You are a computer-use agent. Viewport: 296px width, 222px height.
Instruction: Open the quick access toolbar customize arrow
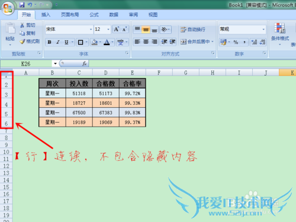(56, 5)
